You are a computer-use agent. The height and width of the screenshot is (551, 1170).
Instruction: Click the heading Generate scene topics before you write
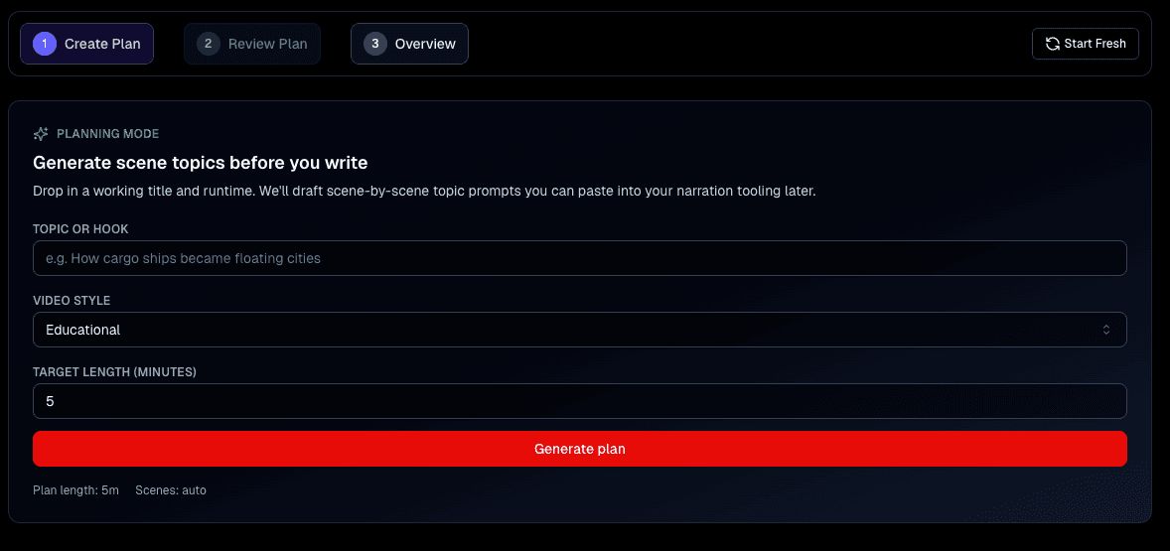(201, 163)
